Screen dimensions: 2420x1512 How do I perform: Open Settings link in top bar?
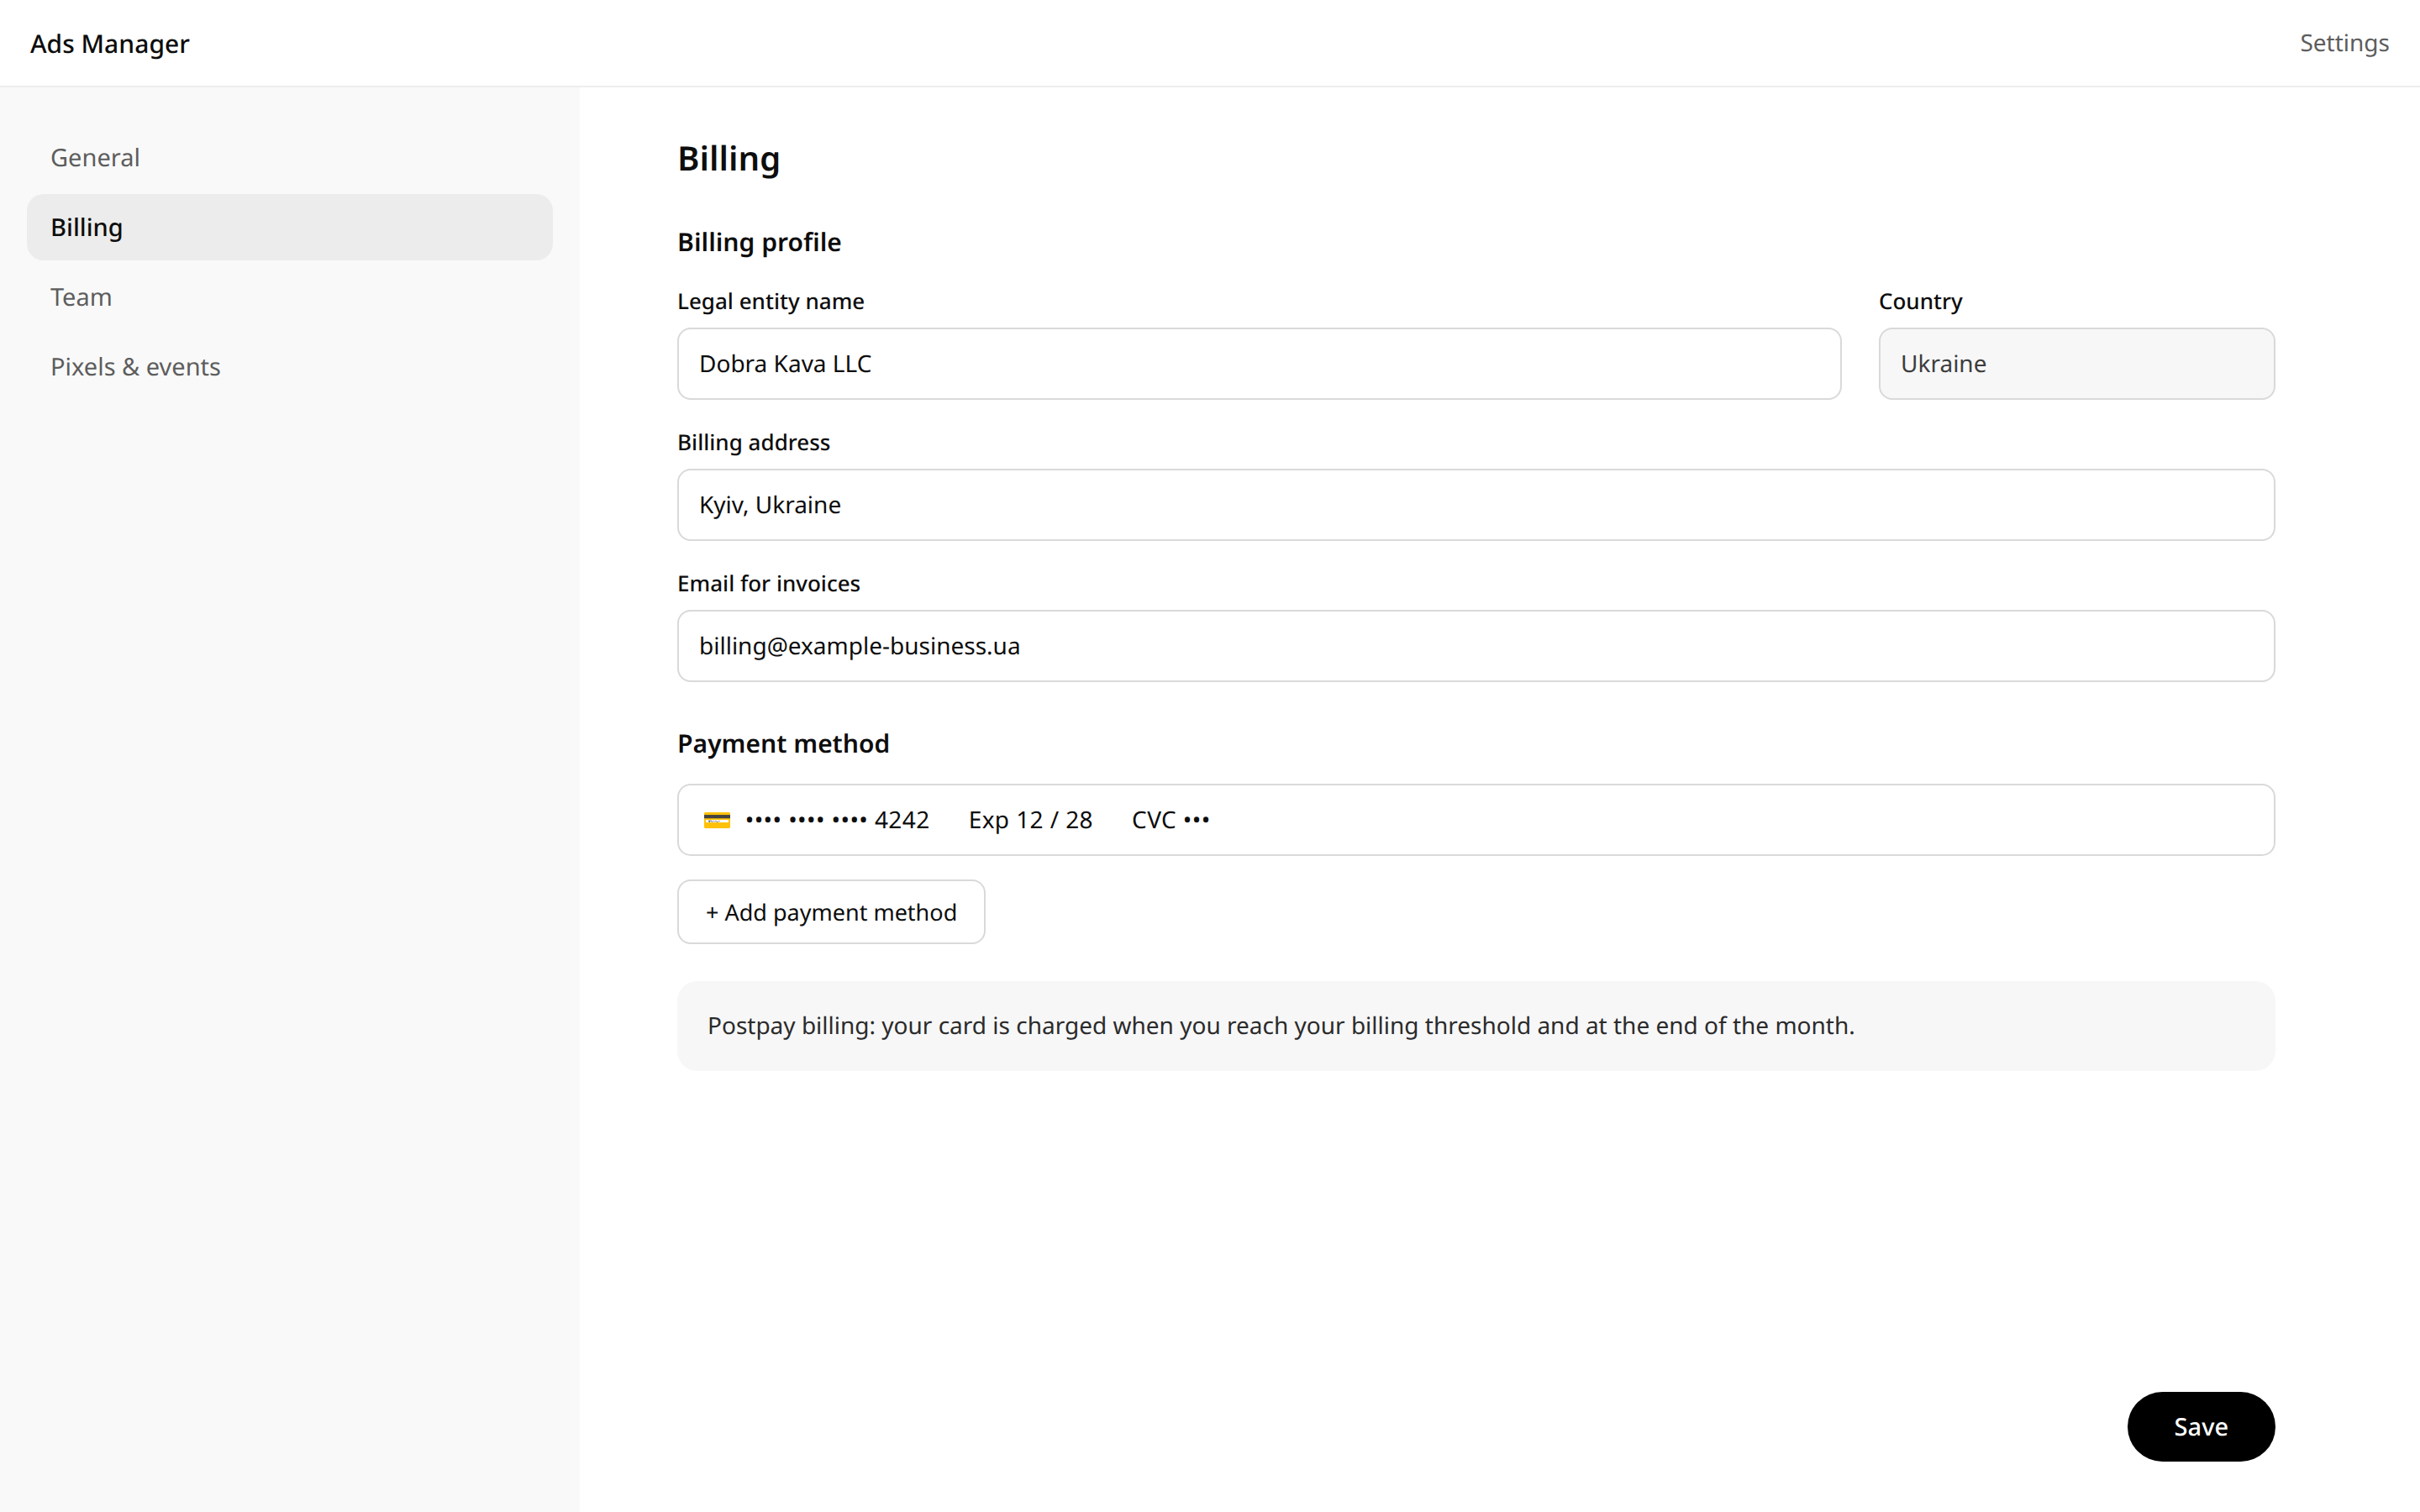[x=2344, y=43]
